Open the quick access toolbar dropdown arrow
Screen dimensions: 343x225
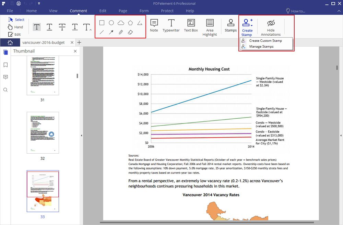[39, 3]
